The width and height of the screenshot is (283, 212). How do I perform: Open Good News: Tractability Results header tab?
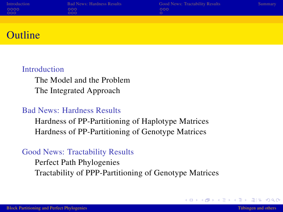point(190,4)
